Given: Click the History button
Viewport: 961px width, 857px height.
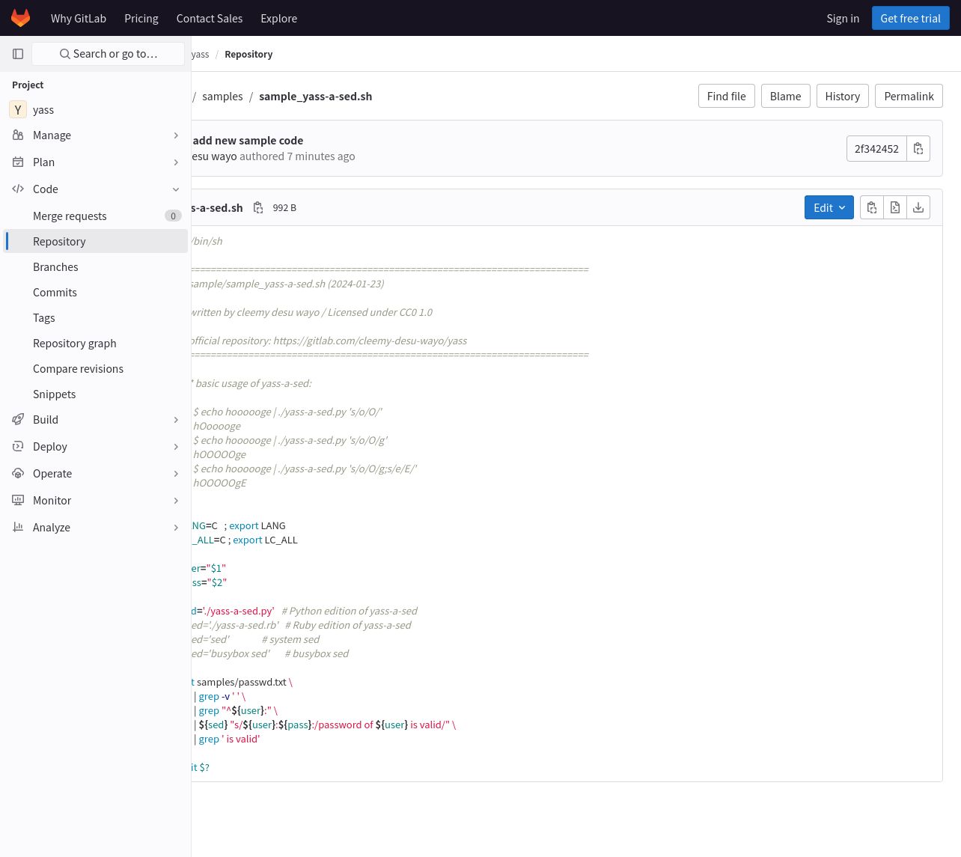Looking at the screenshot, I should pyautogui.click(x=843, y=96).
